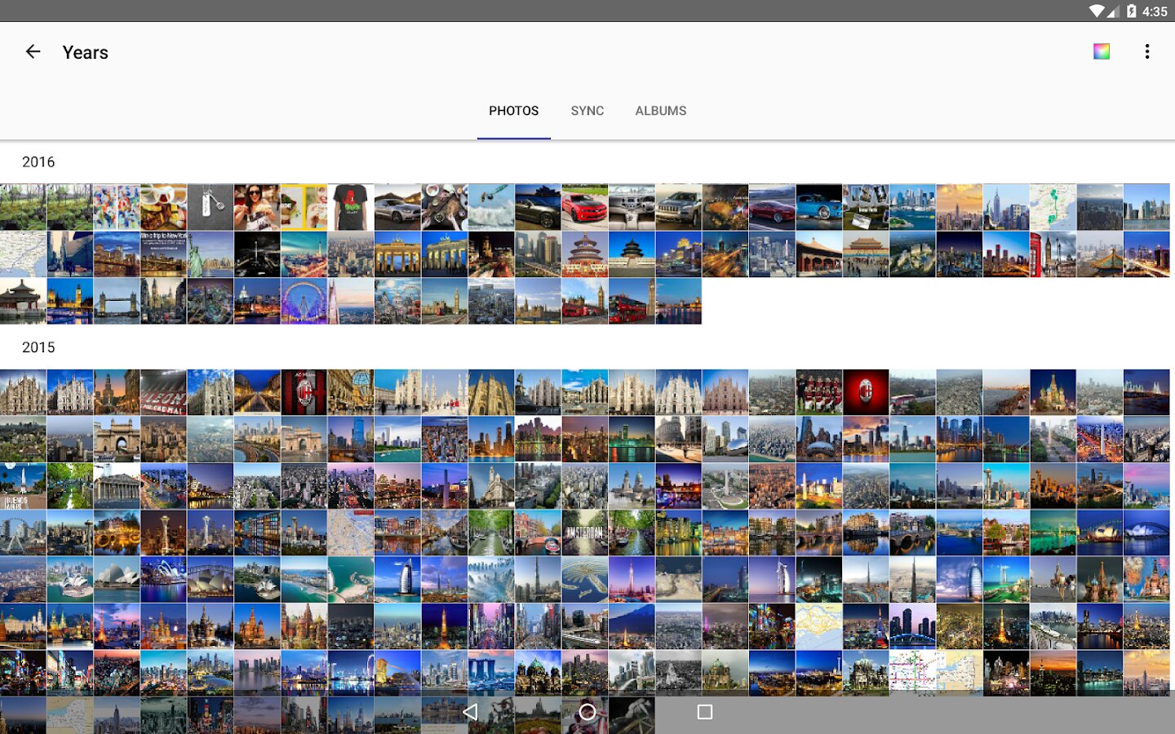Tap the 2015 year header
Viewport: 1175px width, 734px height.
(x=38, y=347)
